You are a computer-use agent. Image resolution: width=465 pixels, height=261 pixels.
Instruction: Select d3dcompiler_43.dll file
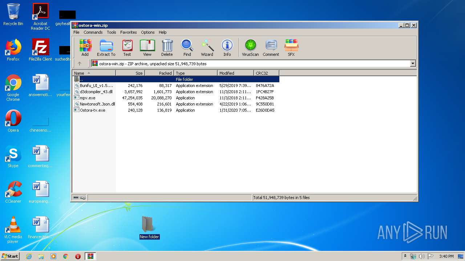click(x=176, y=92)
